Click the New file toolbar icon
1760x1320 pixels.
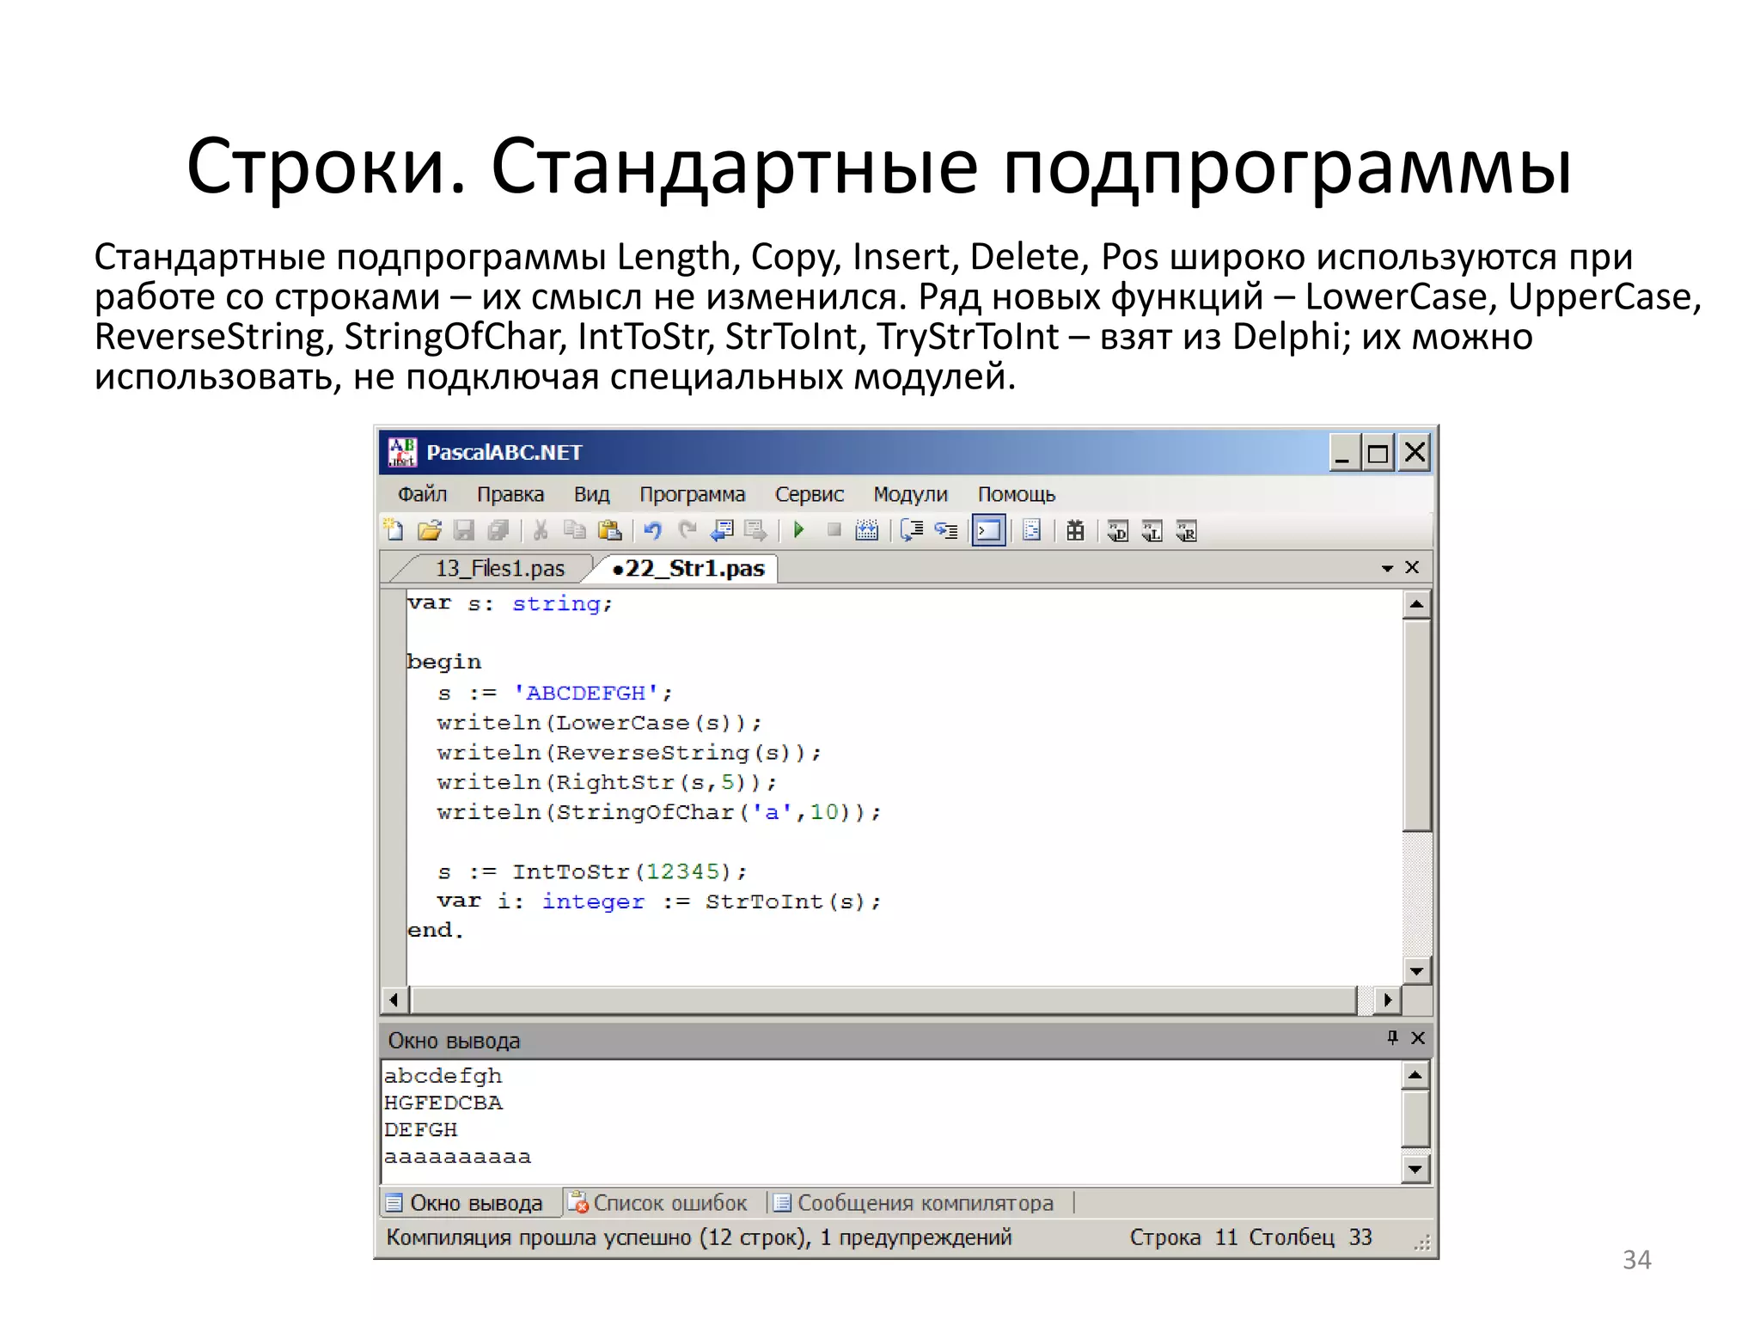(x=394, y=530)
